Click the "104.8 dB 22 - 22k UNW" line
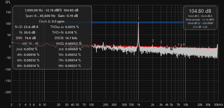This screenshot has width=224, height=108. point(200,23)
